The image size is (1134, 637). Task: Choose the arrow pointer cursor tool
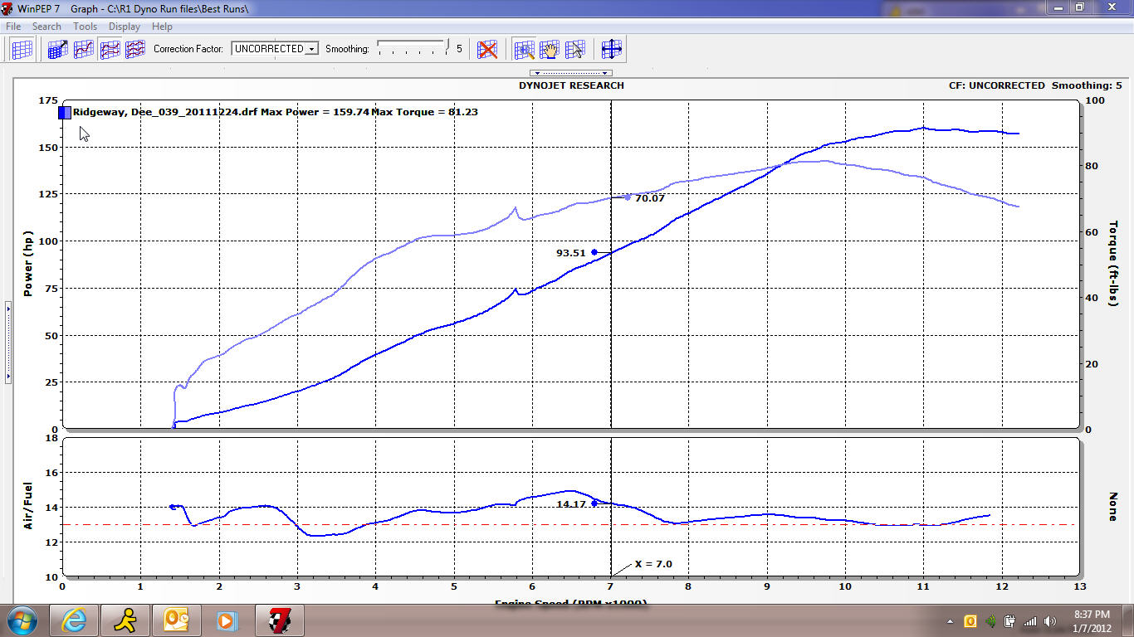pyautogui.click(x=574, y=49)
